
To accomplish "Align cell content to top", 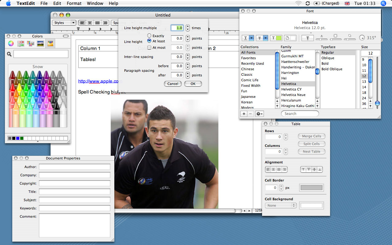I will 303,169.
